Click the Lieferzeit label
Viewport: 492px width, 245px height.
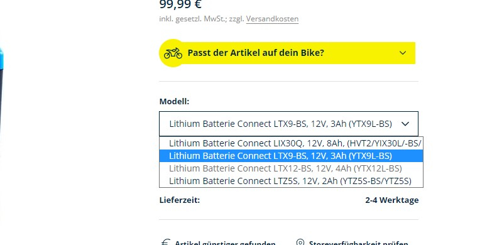180,200
